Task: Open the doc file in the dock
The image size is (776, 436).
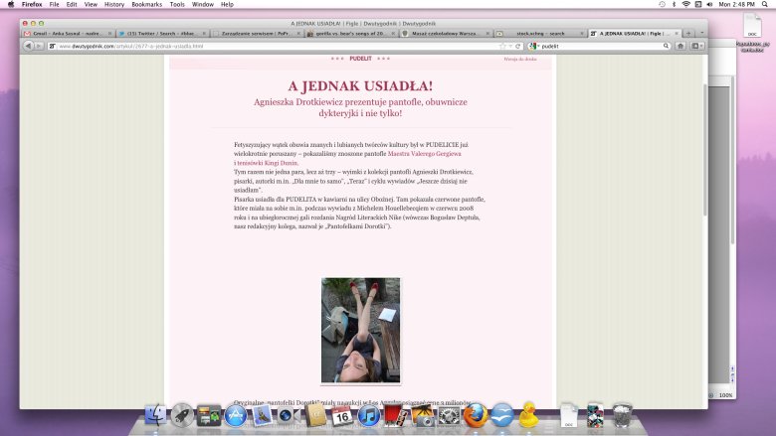Action: [x=569, y=415]
